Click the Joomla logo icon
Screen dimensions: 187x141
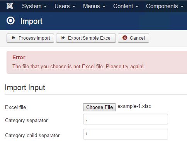[x=10, y=6]
